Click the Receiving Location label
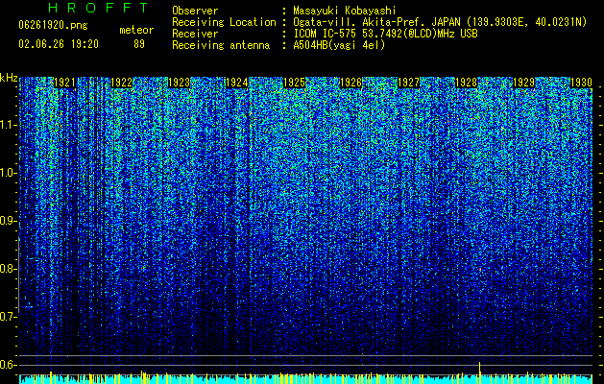This screenshot has height=384, width=604. pyautogui.click(x=224, y=22)
